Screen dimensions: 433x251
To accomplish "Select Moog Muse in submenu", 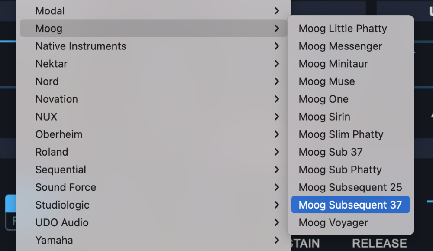I will click(x=326, y=81).
